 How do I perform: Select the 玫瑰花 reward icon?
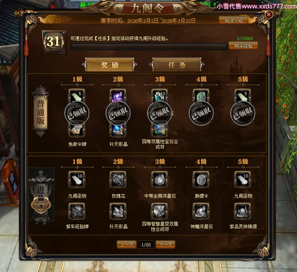pos(118,179)
